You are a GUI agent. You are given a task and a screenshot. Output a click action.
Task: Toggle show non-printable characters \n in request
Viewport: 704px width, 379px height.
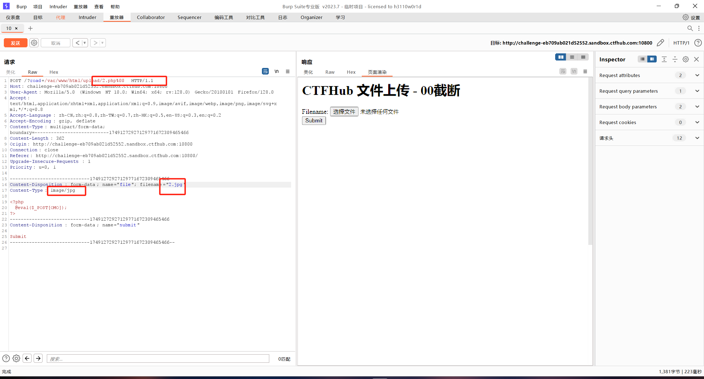click(x=276, y=72)
